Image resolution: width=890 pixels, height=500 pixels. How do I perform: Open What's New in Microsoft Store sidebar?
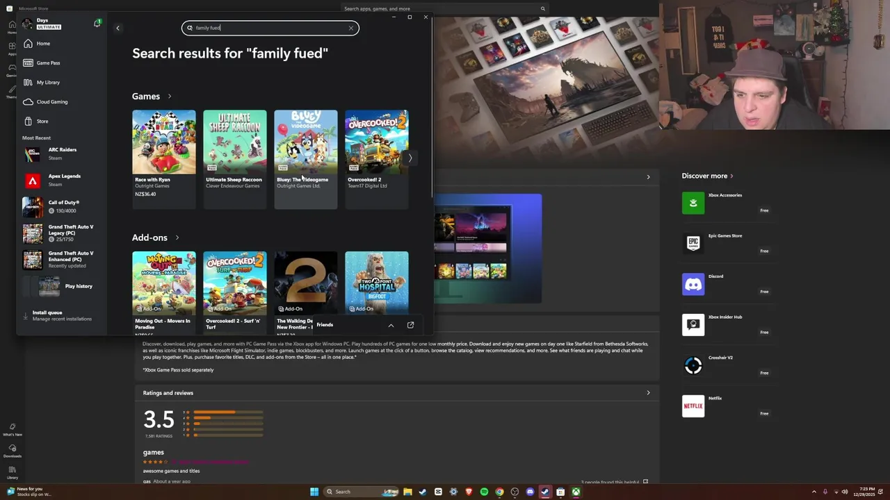(x=13, y=430)
